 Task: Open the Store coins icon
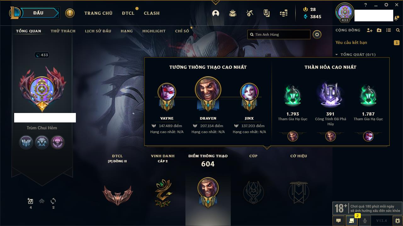284,13
